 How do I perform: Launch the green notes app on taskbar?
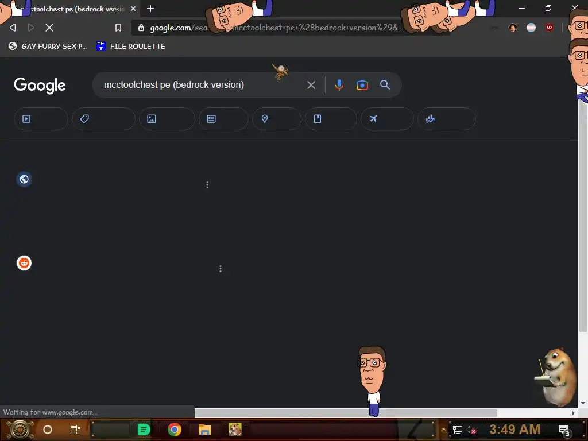click(144, 430)
